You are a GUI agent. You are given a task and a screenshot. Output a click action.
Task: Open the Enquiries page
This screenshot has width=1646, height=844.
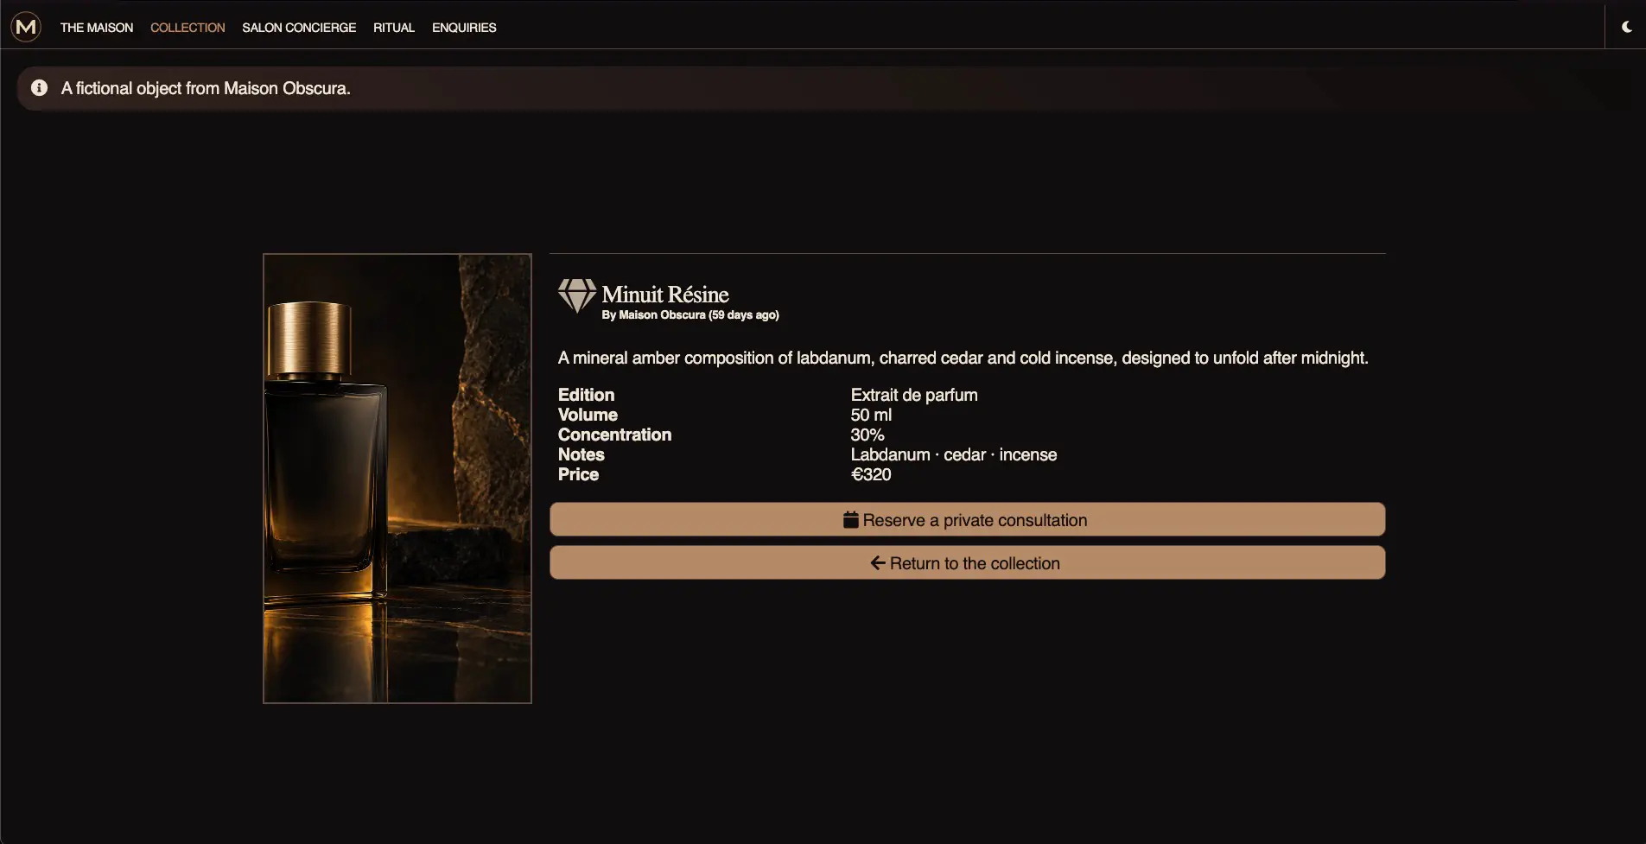point(464,28)
